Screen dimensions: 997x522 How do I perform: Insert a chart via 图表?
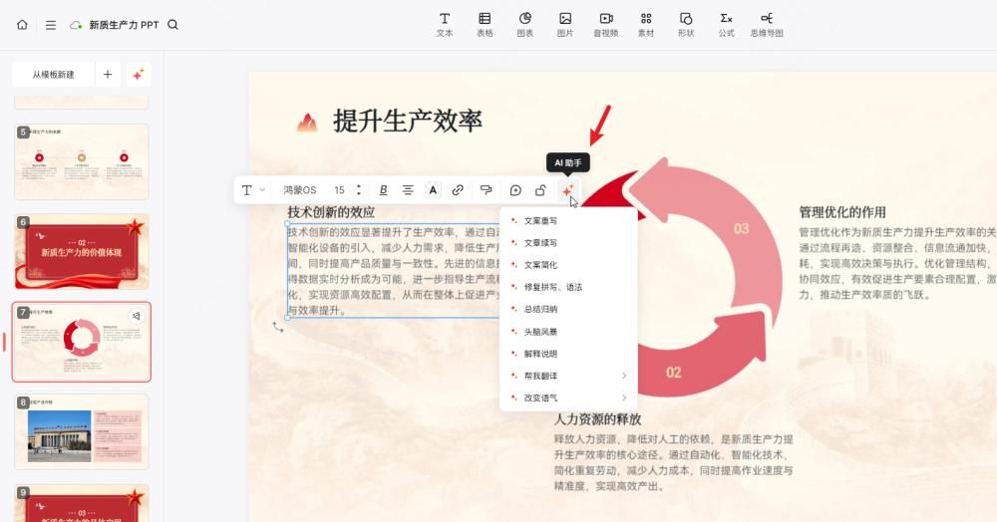point(525,24)
